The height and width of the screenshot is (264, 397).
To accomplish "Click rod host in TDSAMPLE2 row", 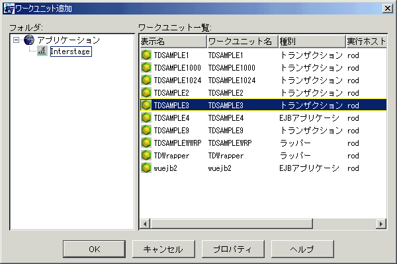I will [x=353, y=93].
